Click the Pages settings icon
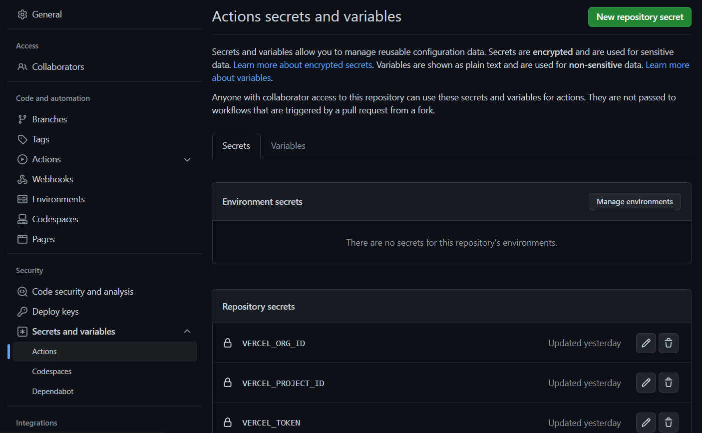The image size is (702, 433). pos(22,239)
